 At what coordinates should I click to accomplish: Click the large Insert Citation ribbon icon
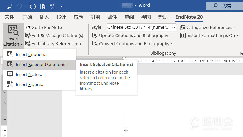click(x=13, y=30)
